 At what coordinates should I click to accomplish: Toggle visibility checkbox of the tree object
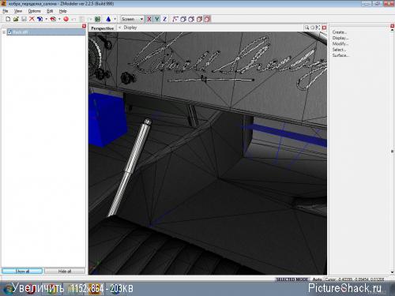(x=9, y=32)
